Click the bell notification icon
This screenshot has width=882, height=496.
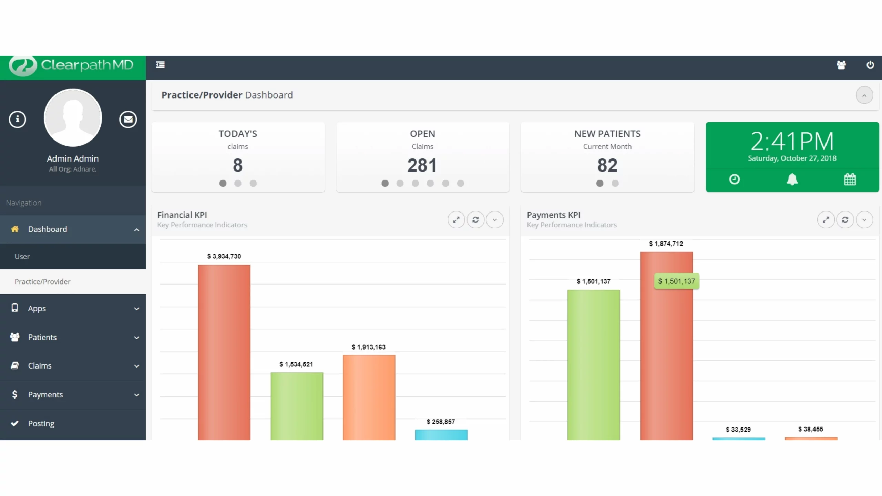[792, 179]
